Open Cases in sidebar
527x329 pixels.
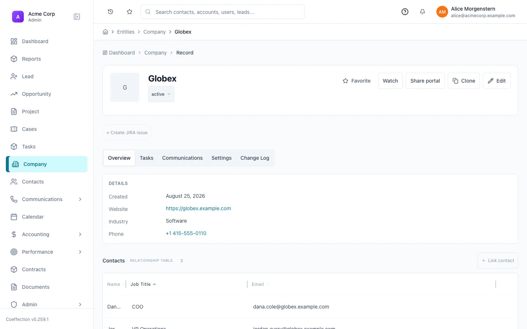[47, 129]
